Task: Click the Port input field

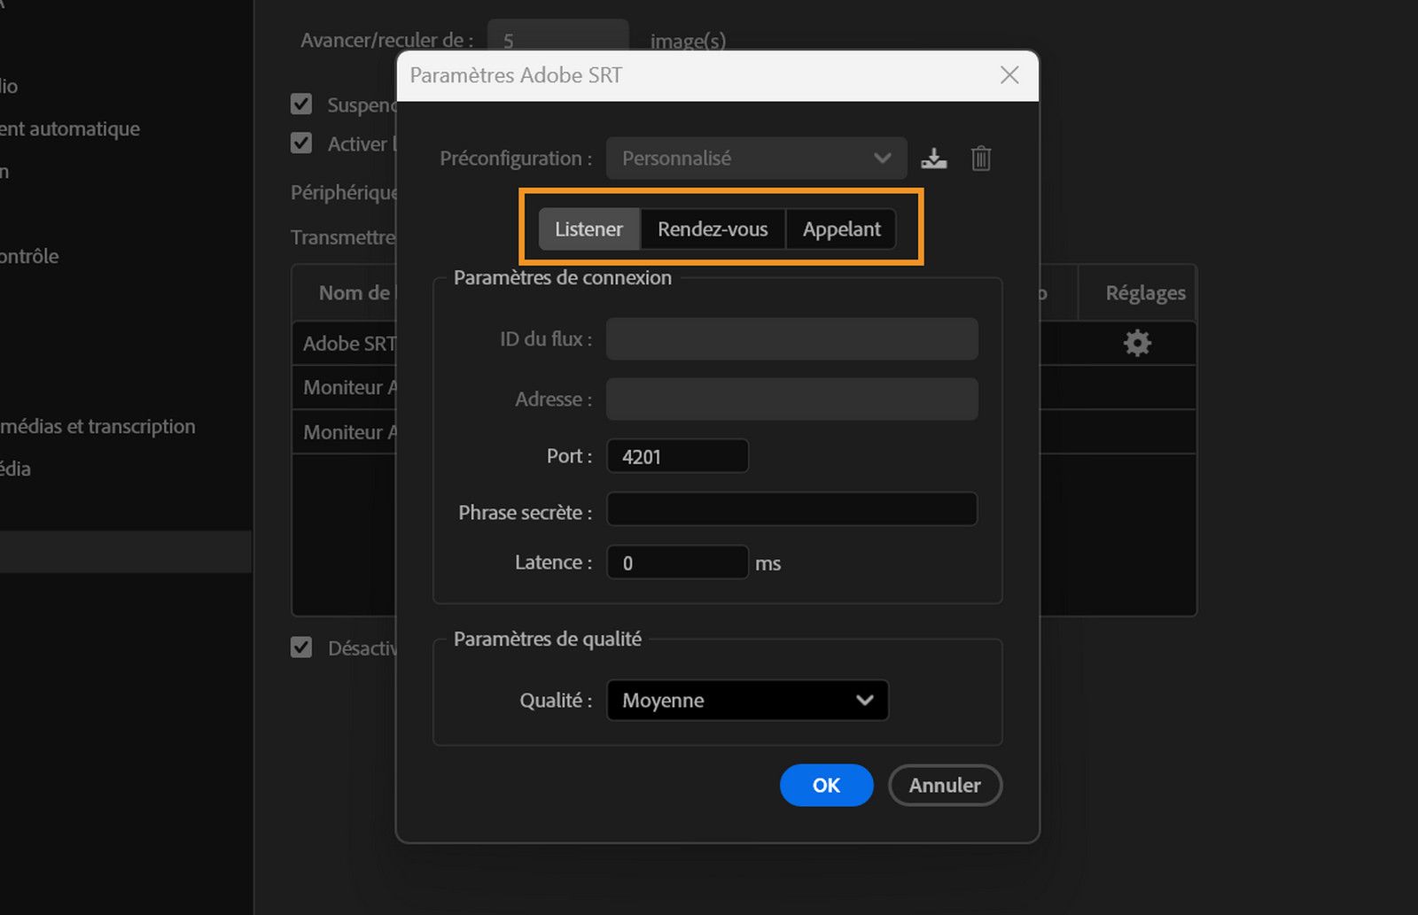Action: [677, 456]
